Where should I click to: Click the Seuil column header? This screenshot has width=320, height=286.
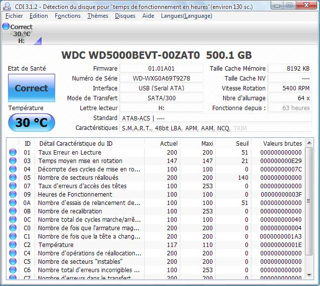pyautogui.click(x=233, y=144)
